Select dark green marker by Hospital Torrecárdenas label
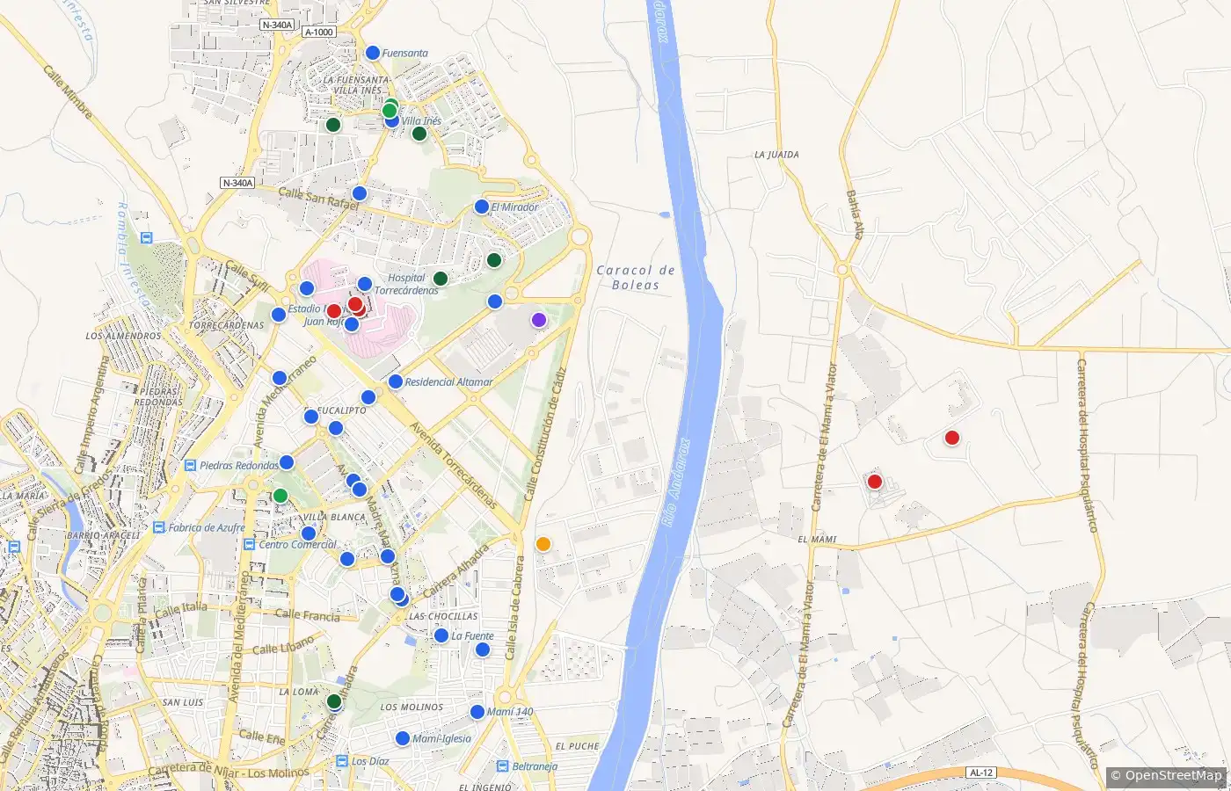Viewport: 1231px width, 791px height. click(441, 279)
